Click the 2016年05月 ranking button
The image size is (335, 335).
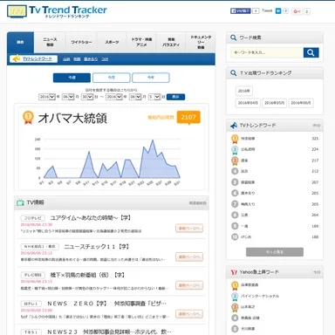pyautogui.click(x=274, y=103)
